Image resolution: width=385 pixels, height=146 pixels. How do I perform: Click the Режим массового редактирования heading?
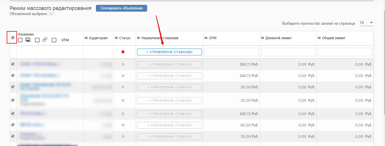[50, 8]
